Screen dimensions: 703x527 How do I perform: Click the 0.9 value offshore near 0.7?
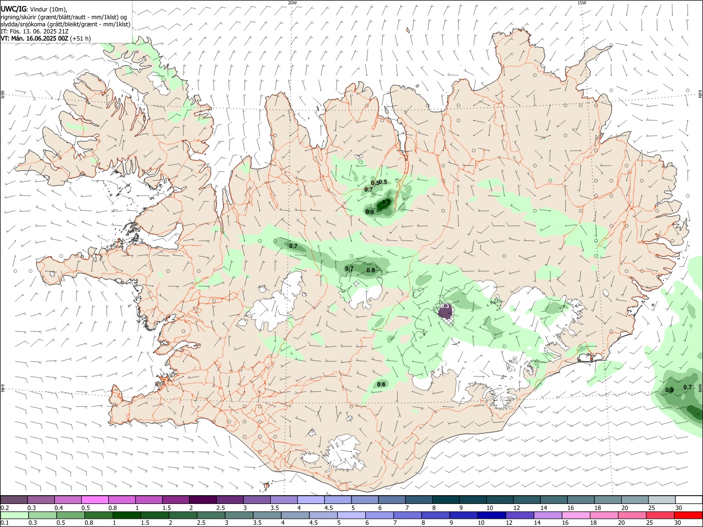[669, 390]
